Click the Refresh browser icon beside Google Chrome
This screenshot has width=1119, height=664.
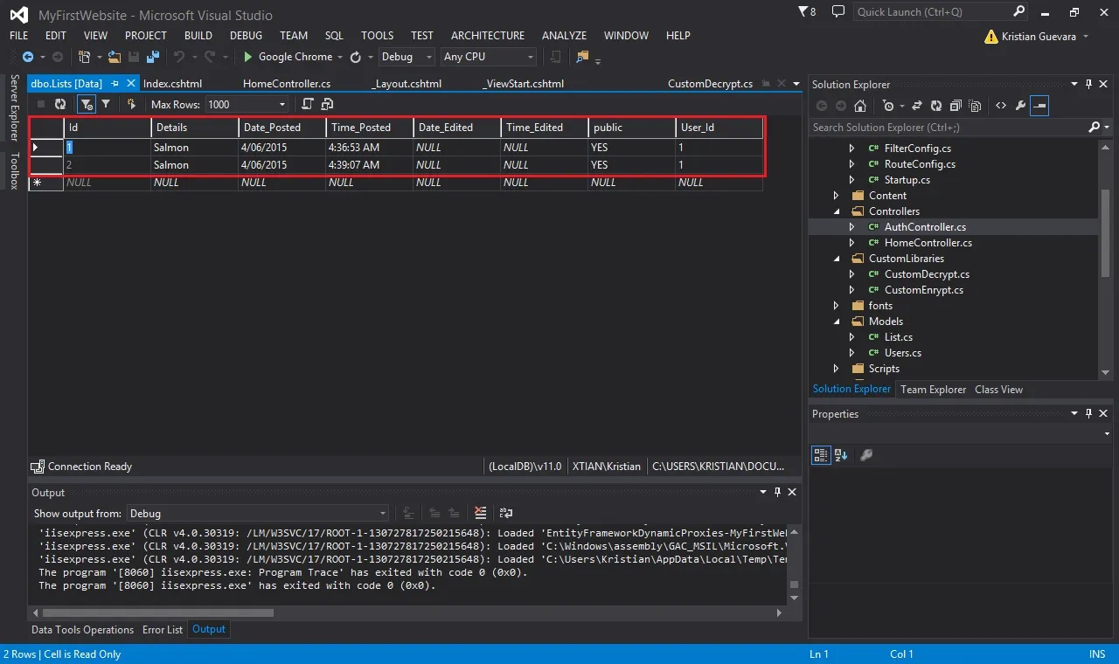[356, 57]
